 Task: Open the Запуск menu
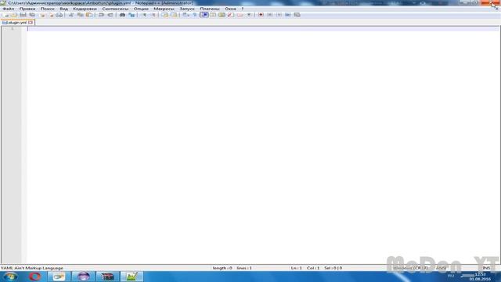pyautogui.click(x=187, y=9)
